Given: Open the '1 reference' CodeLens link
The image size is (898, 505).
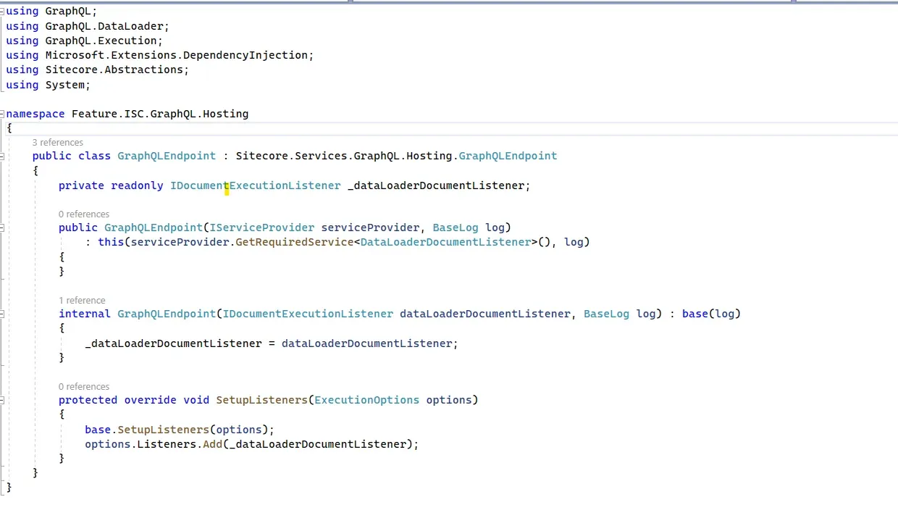Looking at the screenshot, I should tap(82, 301).
